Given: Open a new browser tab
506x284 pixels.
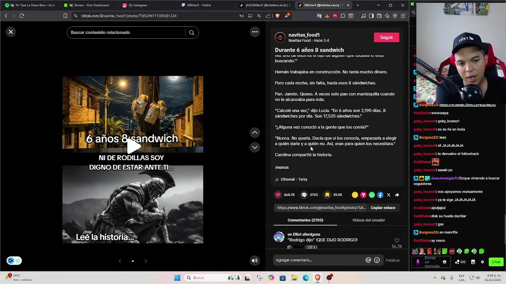Looking at the screenshot, I should pos(358,5).
